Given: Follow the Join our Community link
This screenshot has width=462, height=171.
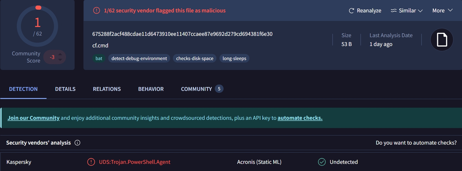Looking at the screenshot, I should pyautogui.click(x=34, y=118).
